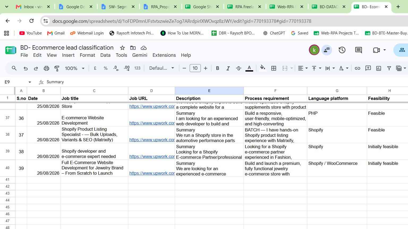Open the comments panel icon
This screenshot has height=229, width=408.
[x=359, y=50]
